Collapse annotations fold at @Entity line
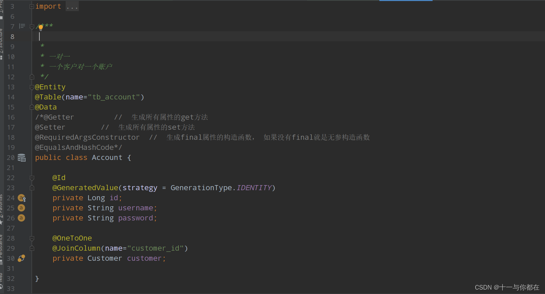 pos(32,87)
